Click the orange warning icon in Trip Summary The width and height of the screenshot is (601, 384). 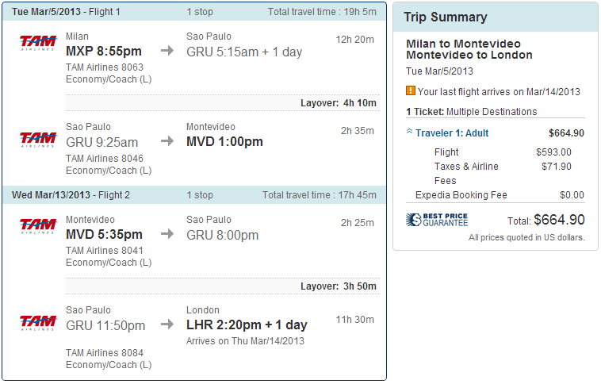[411, 91]
